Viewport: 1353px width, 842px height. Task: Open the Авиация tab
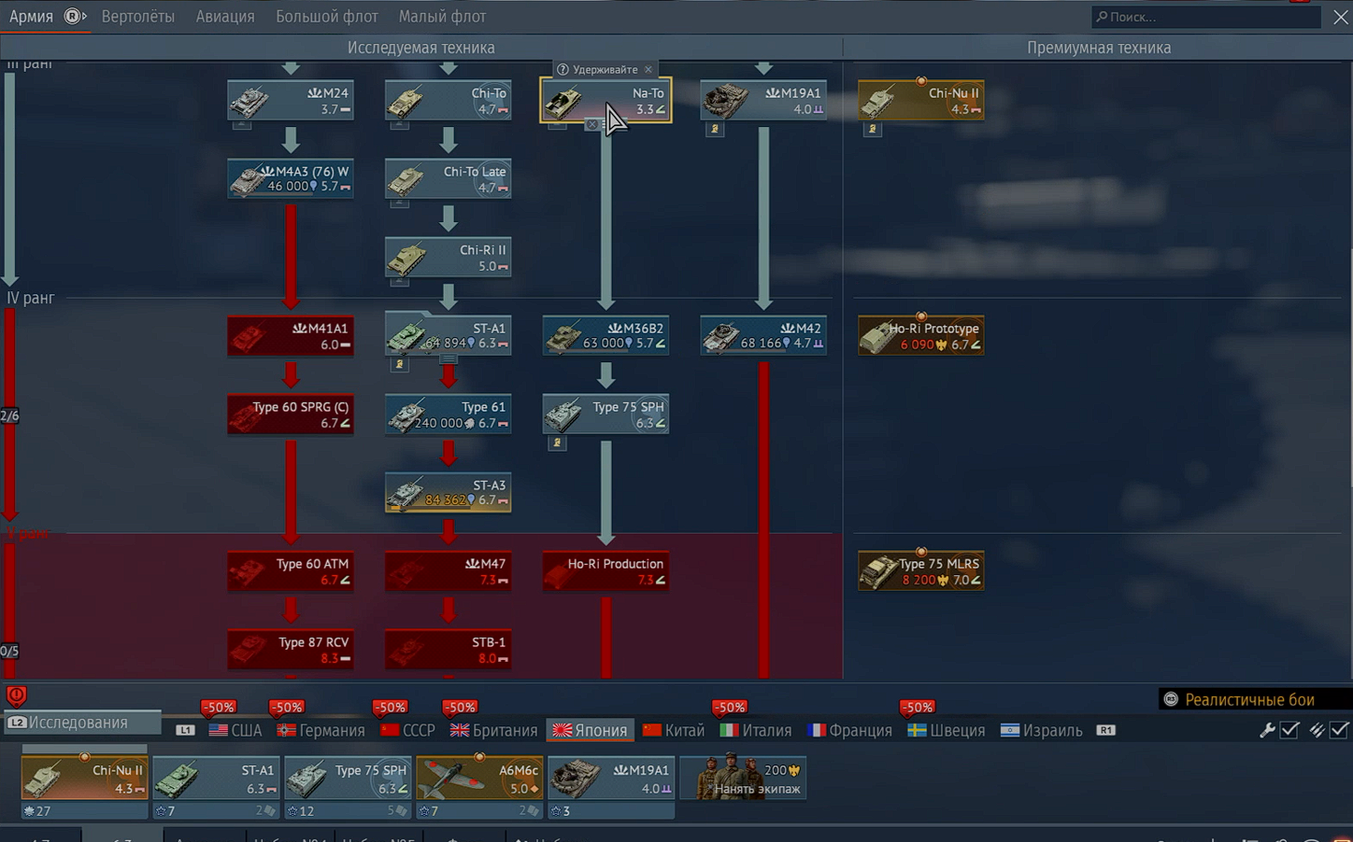225,17
